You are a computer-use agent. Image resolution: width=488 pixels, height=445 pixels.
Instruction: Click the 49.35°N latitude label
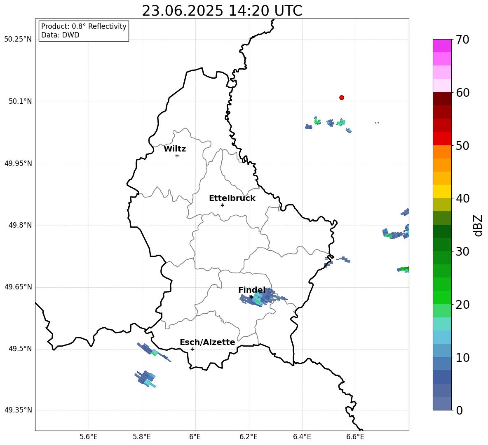[18, 410]
